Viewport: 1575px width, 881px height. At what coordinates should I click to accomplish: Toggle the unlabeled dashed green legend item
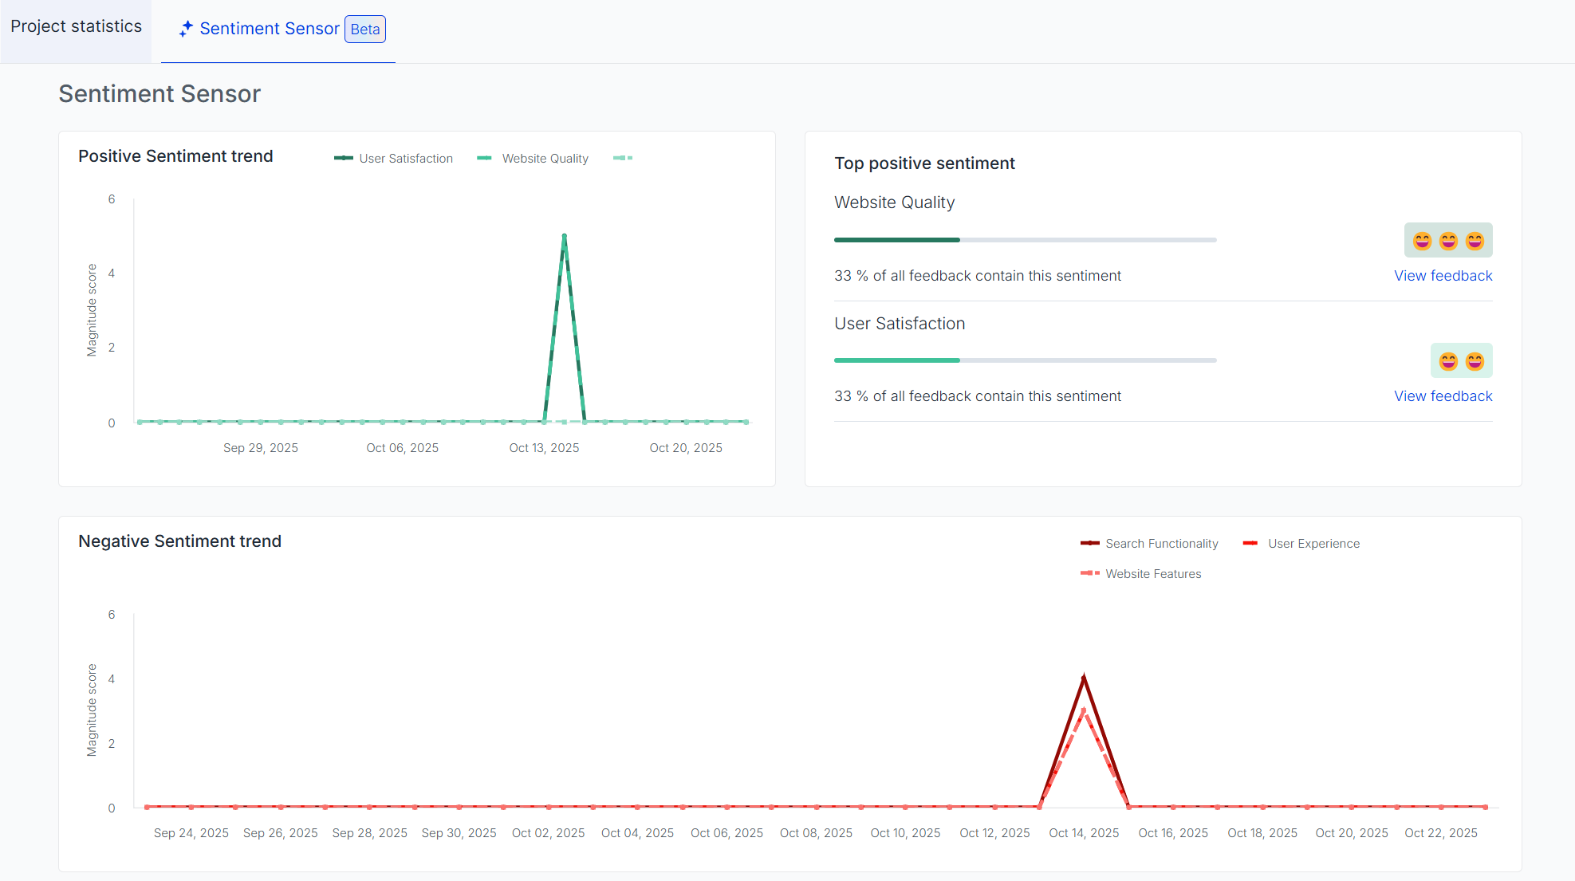tap(623, 158)
